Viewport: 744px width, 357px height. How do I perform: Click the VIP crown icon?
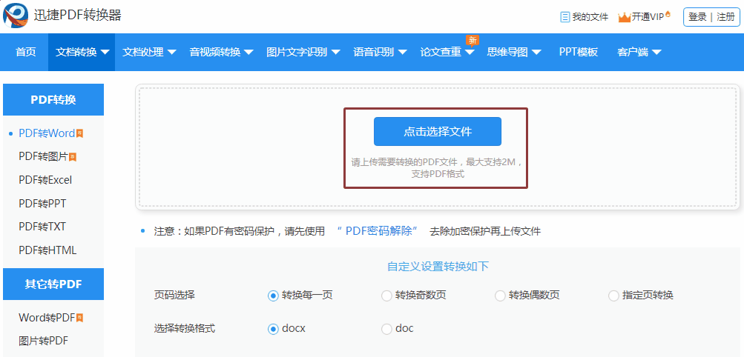point(624,17)
